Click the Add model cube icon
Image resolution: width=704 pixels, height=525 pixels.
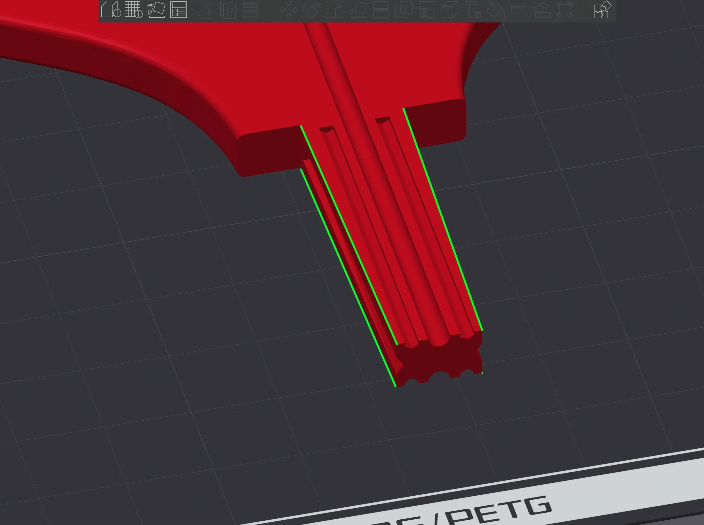click(111, 9)
